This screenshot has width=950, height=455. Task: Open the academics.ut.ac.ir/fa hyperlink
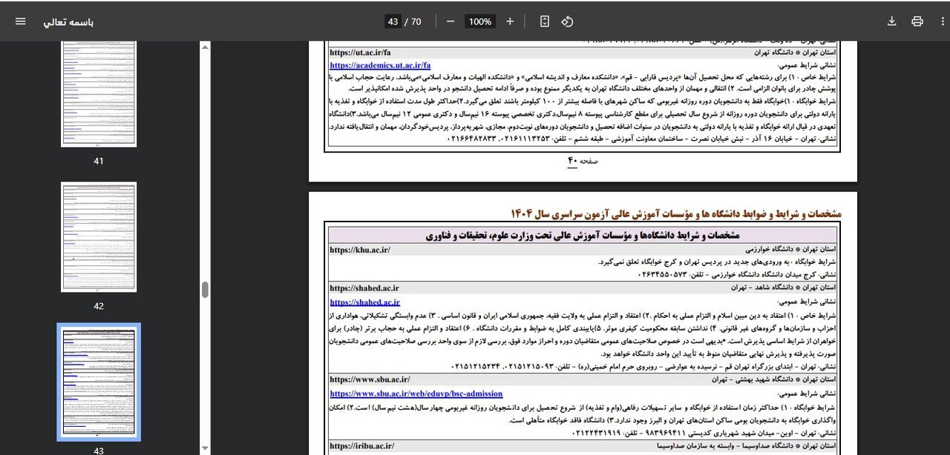coord(380,65)
